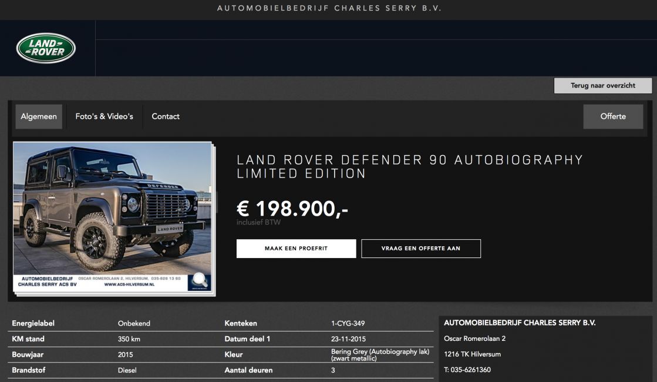Open the Contact tab
Image resolution: width=657 pixels, height=382 pixels.
[166, 116]
